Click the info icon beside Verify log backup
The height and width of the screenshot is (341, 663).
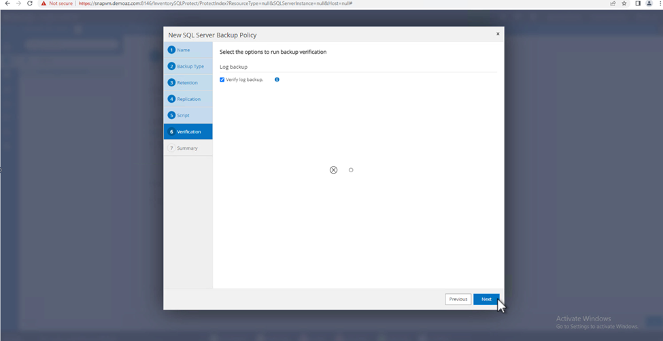(277, 80)
